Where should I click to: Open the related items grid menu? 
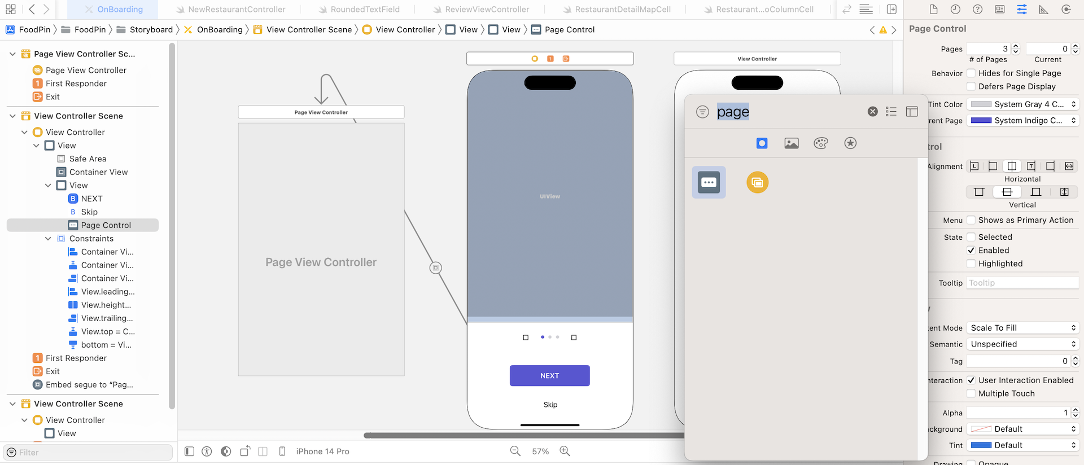click(11, 9)
